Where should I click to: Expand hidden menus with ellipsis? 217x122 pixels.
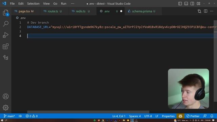coord(73,4)
